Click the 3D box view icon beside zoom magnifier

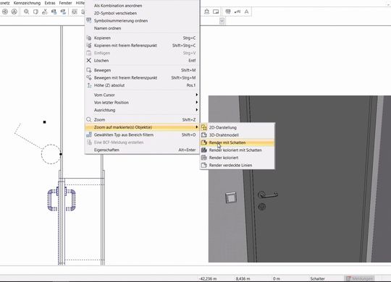pos(35,12)
